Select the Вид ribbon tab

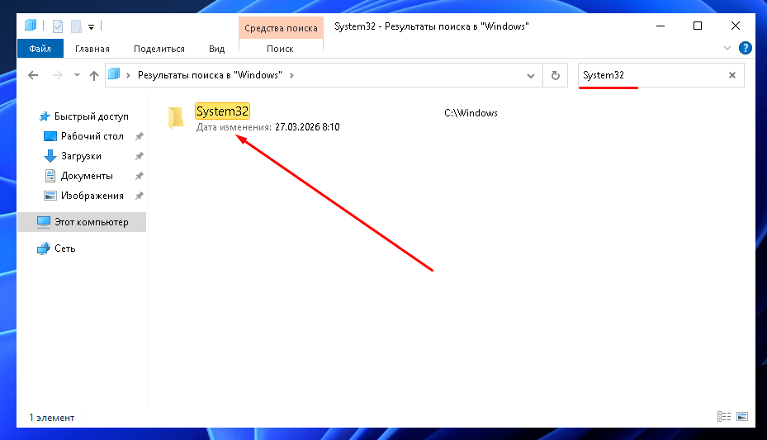tap(216, 49)
